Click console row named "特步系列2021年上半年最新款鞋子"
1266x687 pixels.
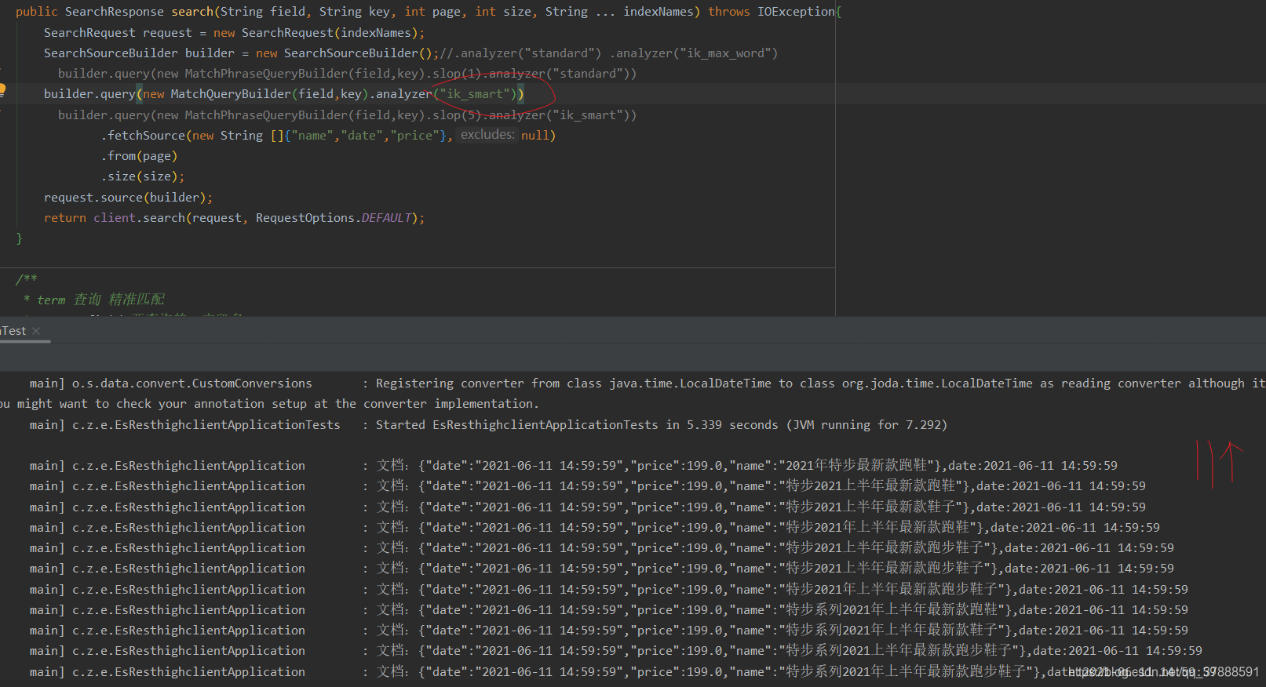pos(609,631)
